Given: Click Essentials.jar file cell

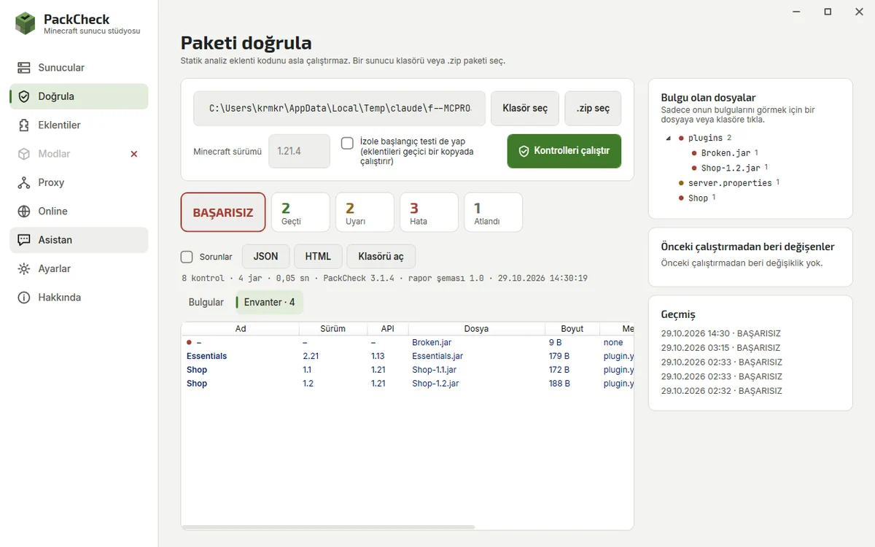Looking at the screenshot, I should 437,356.
